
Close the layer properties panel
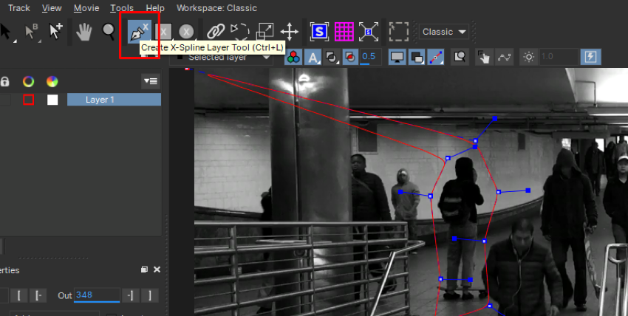[x=157, y=270]
